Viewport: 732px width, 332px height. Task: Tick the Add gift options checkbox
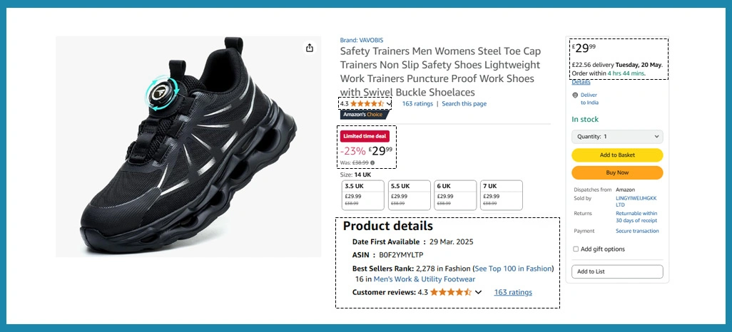[x=576, y=249]
